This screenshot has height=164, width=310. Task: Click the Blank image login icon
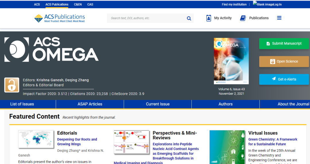pyautogui.click(x=255, y=4)
